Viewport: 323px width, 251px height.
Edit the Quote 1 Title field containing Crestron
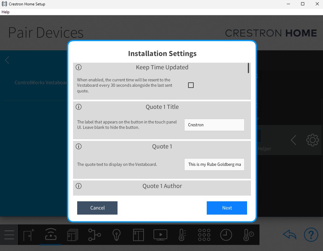[x=214, y=125]
